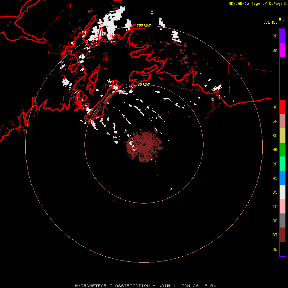Click the light pink IC swatch
Image resolution: width=288 pixels, height=288 pixels.
click(x=283, y=206)
